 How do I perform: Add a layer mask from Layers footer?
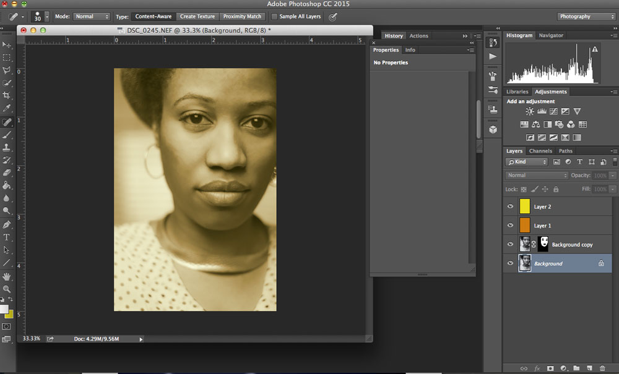click(x=550, y=368)
